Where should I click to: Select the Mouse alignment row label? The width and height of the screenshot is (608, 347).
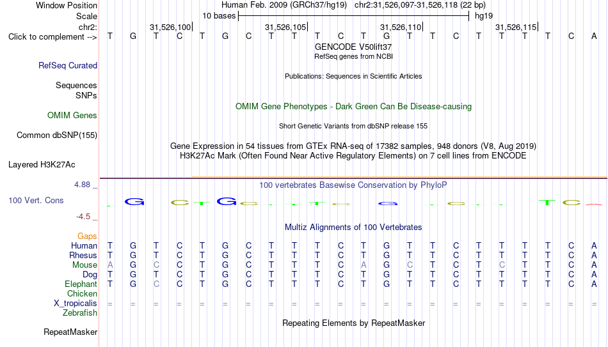point(84,265)
